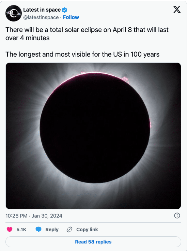Click the @latestinspace handle

[x=41, y=17]
